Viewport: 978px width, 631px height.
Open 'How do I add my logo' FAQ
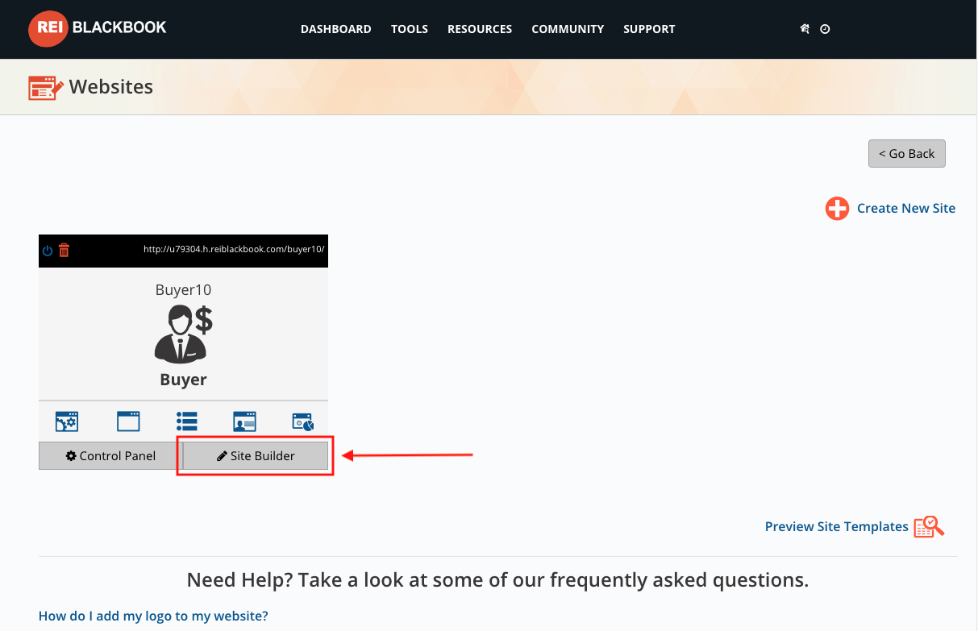[153, 616]
